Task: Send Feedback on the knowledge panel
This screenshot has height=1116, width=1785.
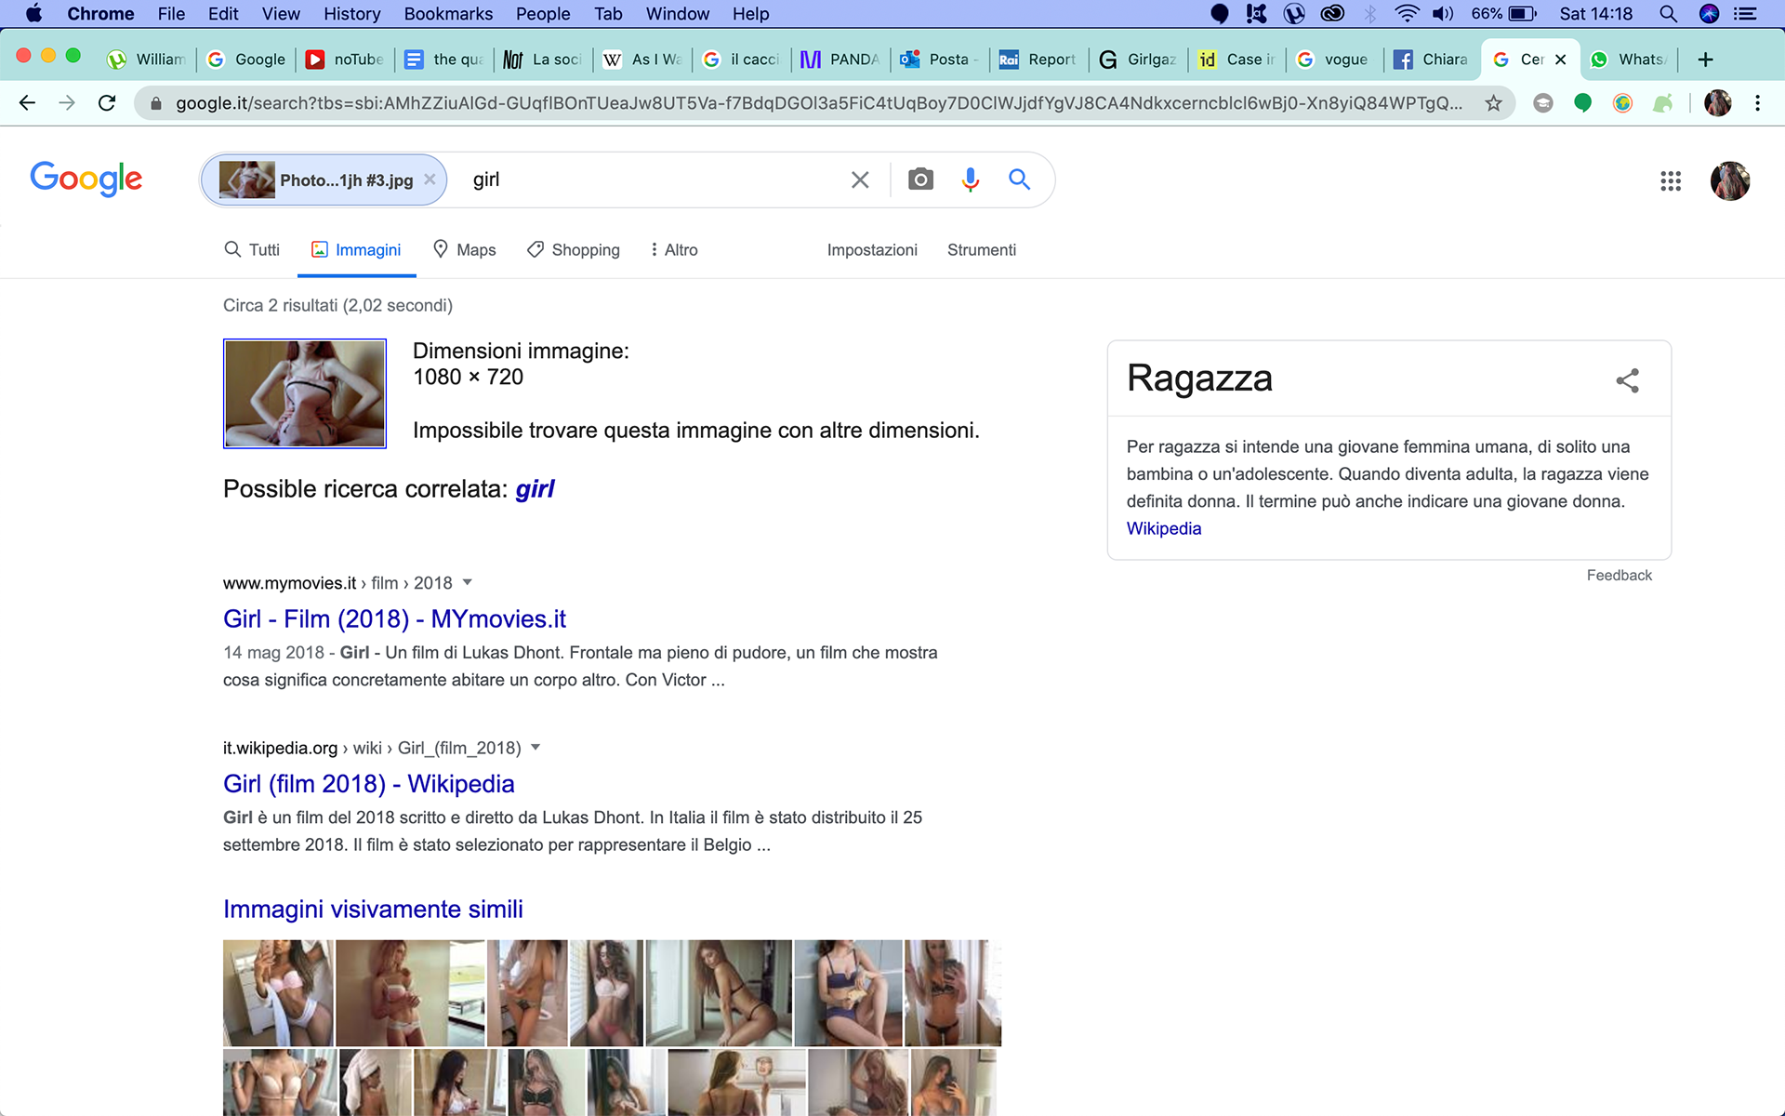Action: [x=1619, y=575]
